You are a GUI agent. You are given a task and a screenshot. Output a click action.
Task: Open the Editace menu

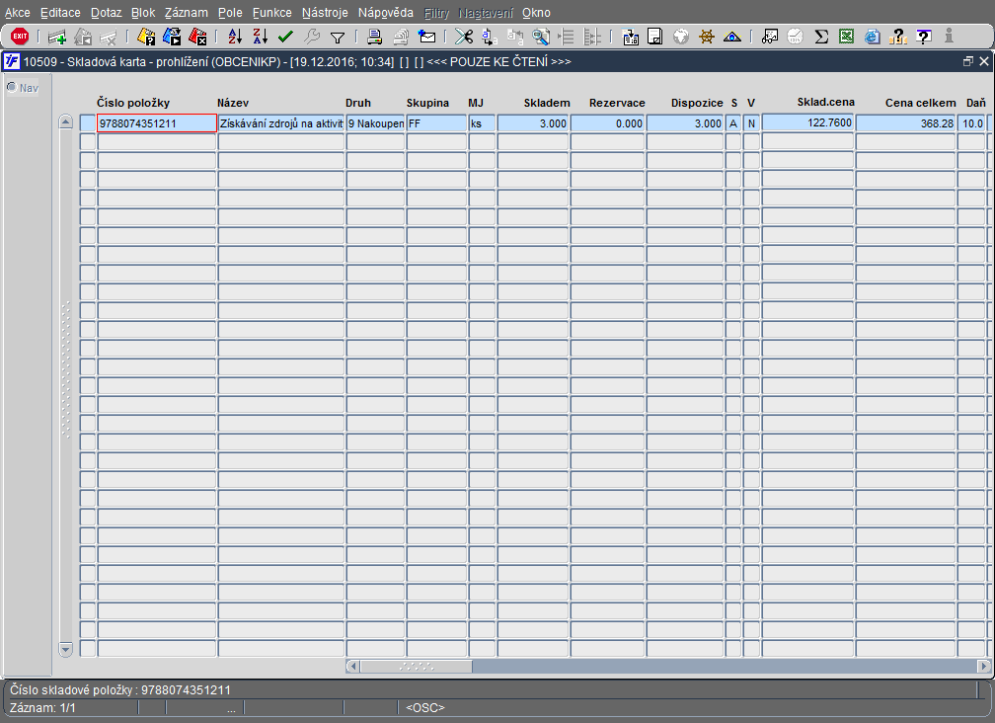pos(60,13)
